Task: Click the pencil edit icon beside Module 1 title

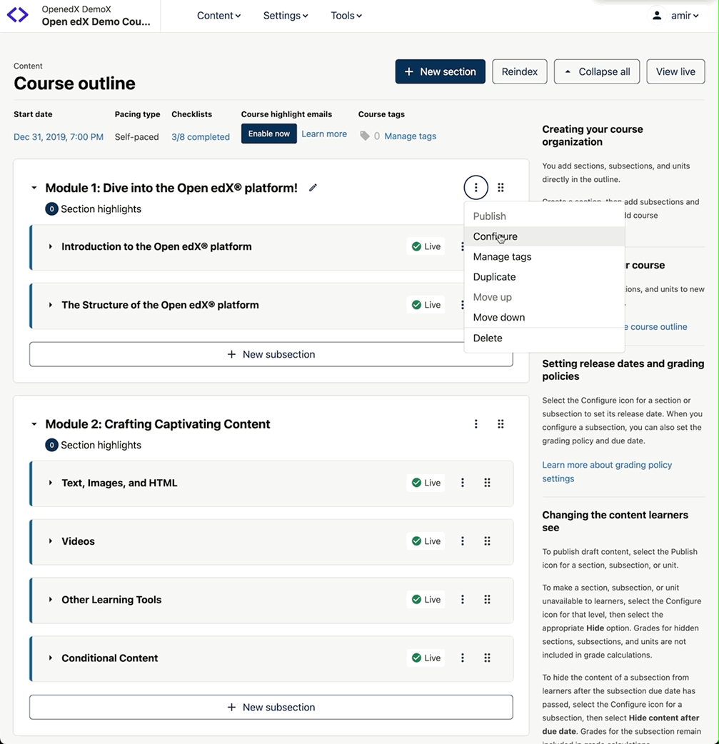Action: click(313, 188)
